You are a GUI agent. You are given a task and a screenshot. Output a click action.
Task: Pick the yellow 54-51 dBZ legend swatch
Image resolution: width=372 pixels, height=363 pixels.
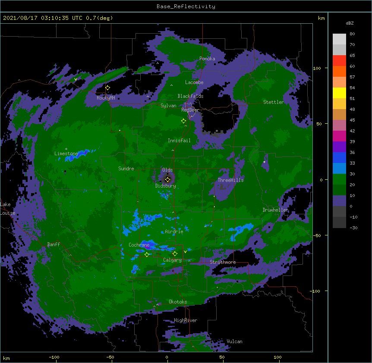(339, 93)
